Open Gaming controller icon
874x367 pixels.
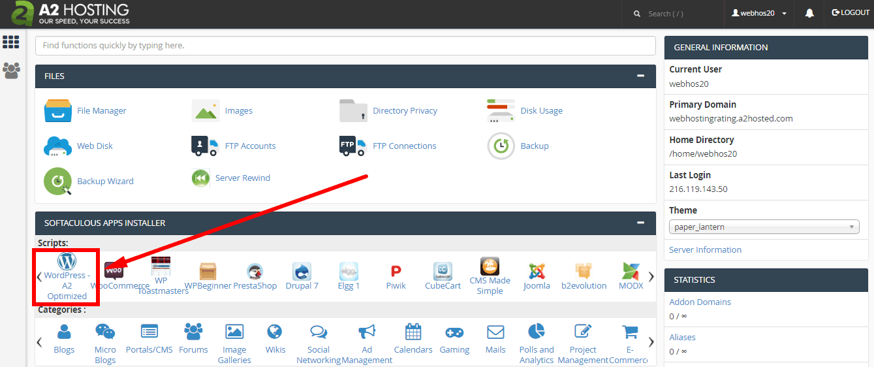click(454, 332)
